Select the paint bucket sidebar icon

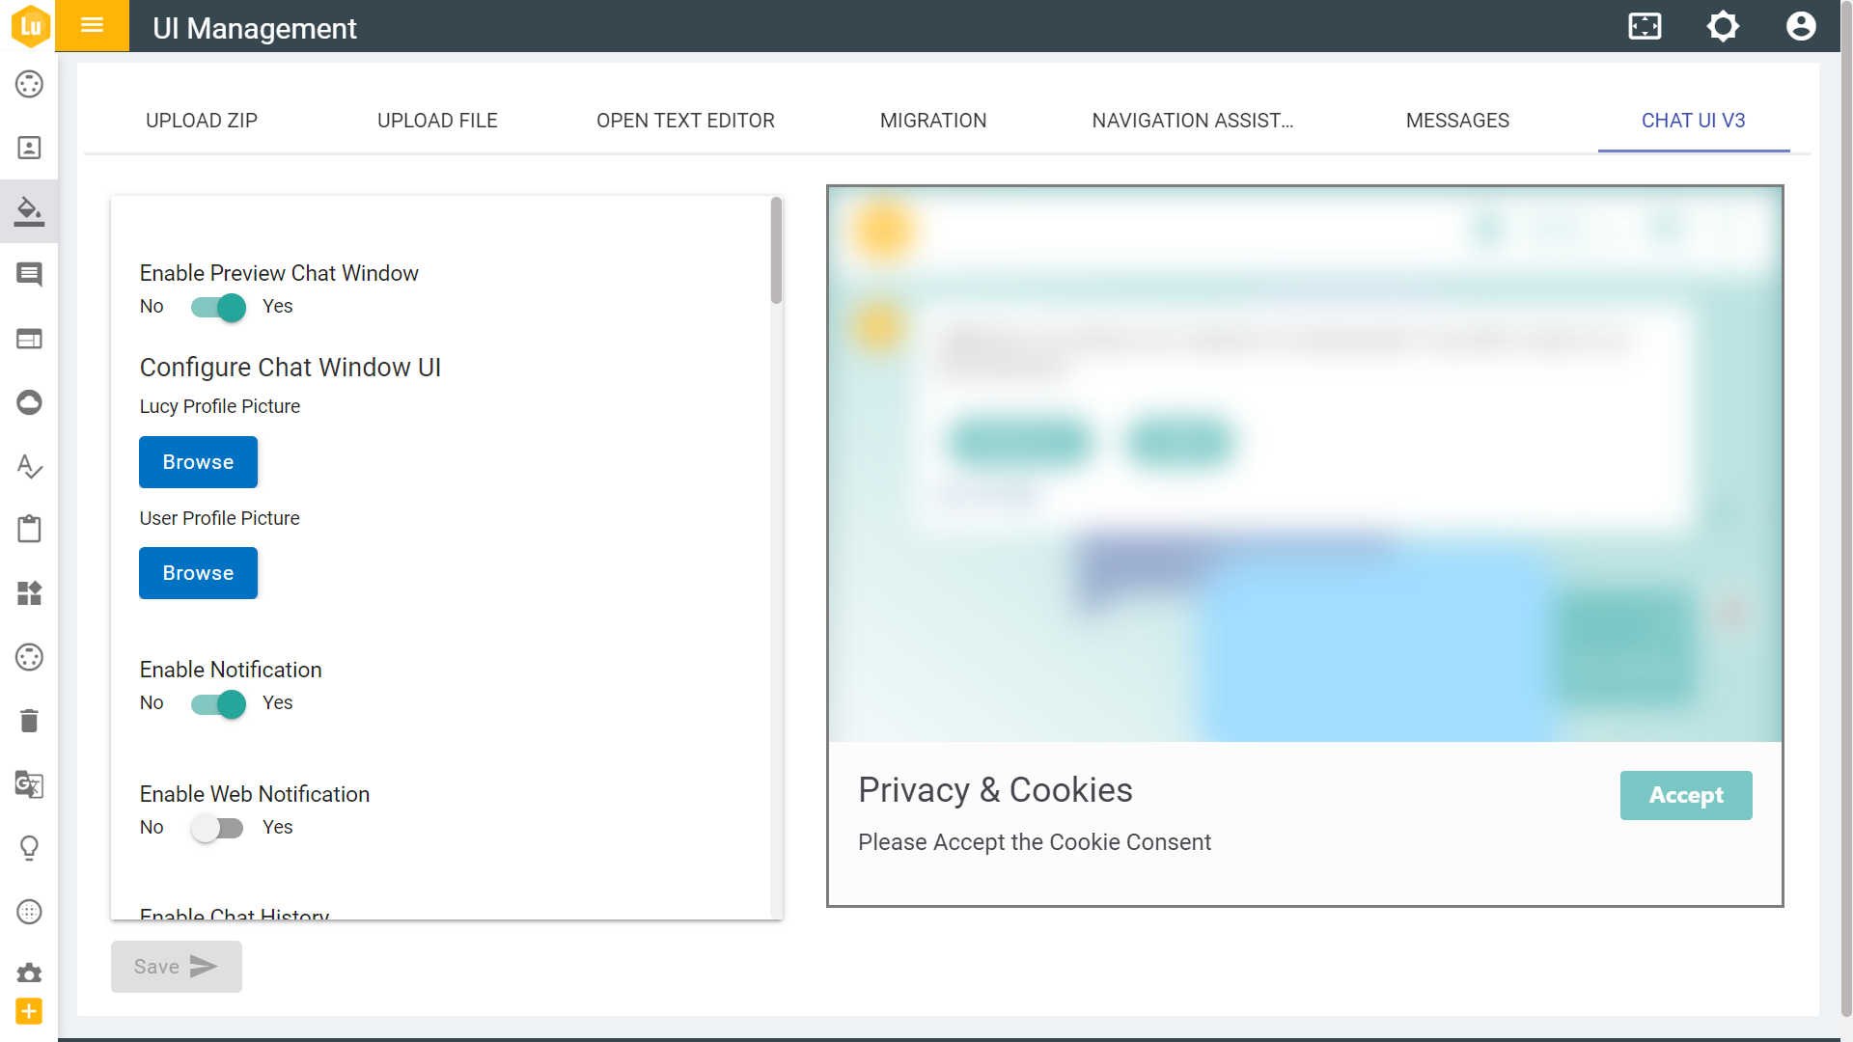29,211
